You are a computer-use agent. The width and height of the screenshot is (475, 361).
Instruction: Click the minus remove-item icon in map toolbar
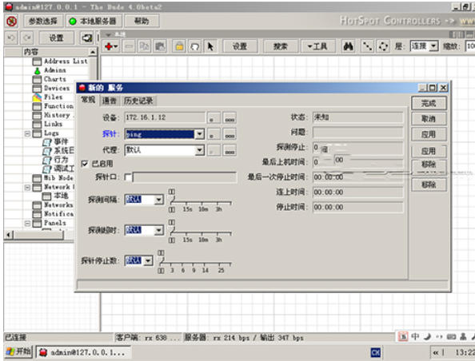click(x=130, y=46)
